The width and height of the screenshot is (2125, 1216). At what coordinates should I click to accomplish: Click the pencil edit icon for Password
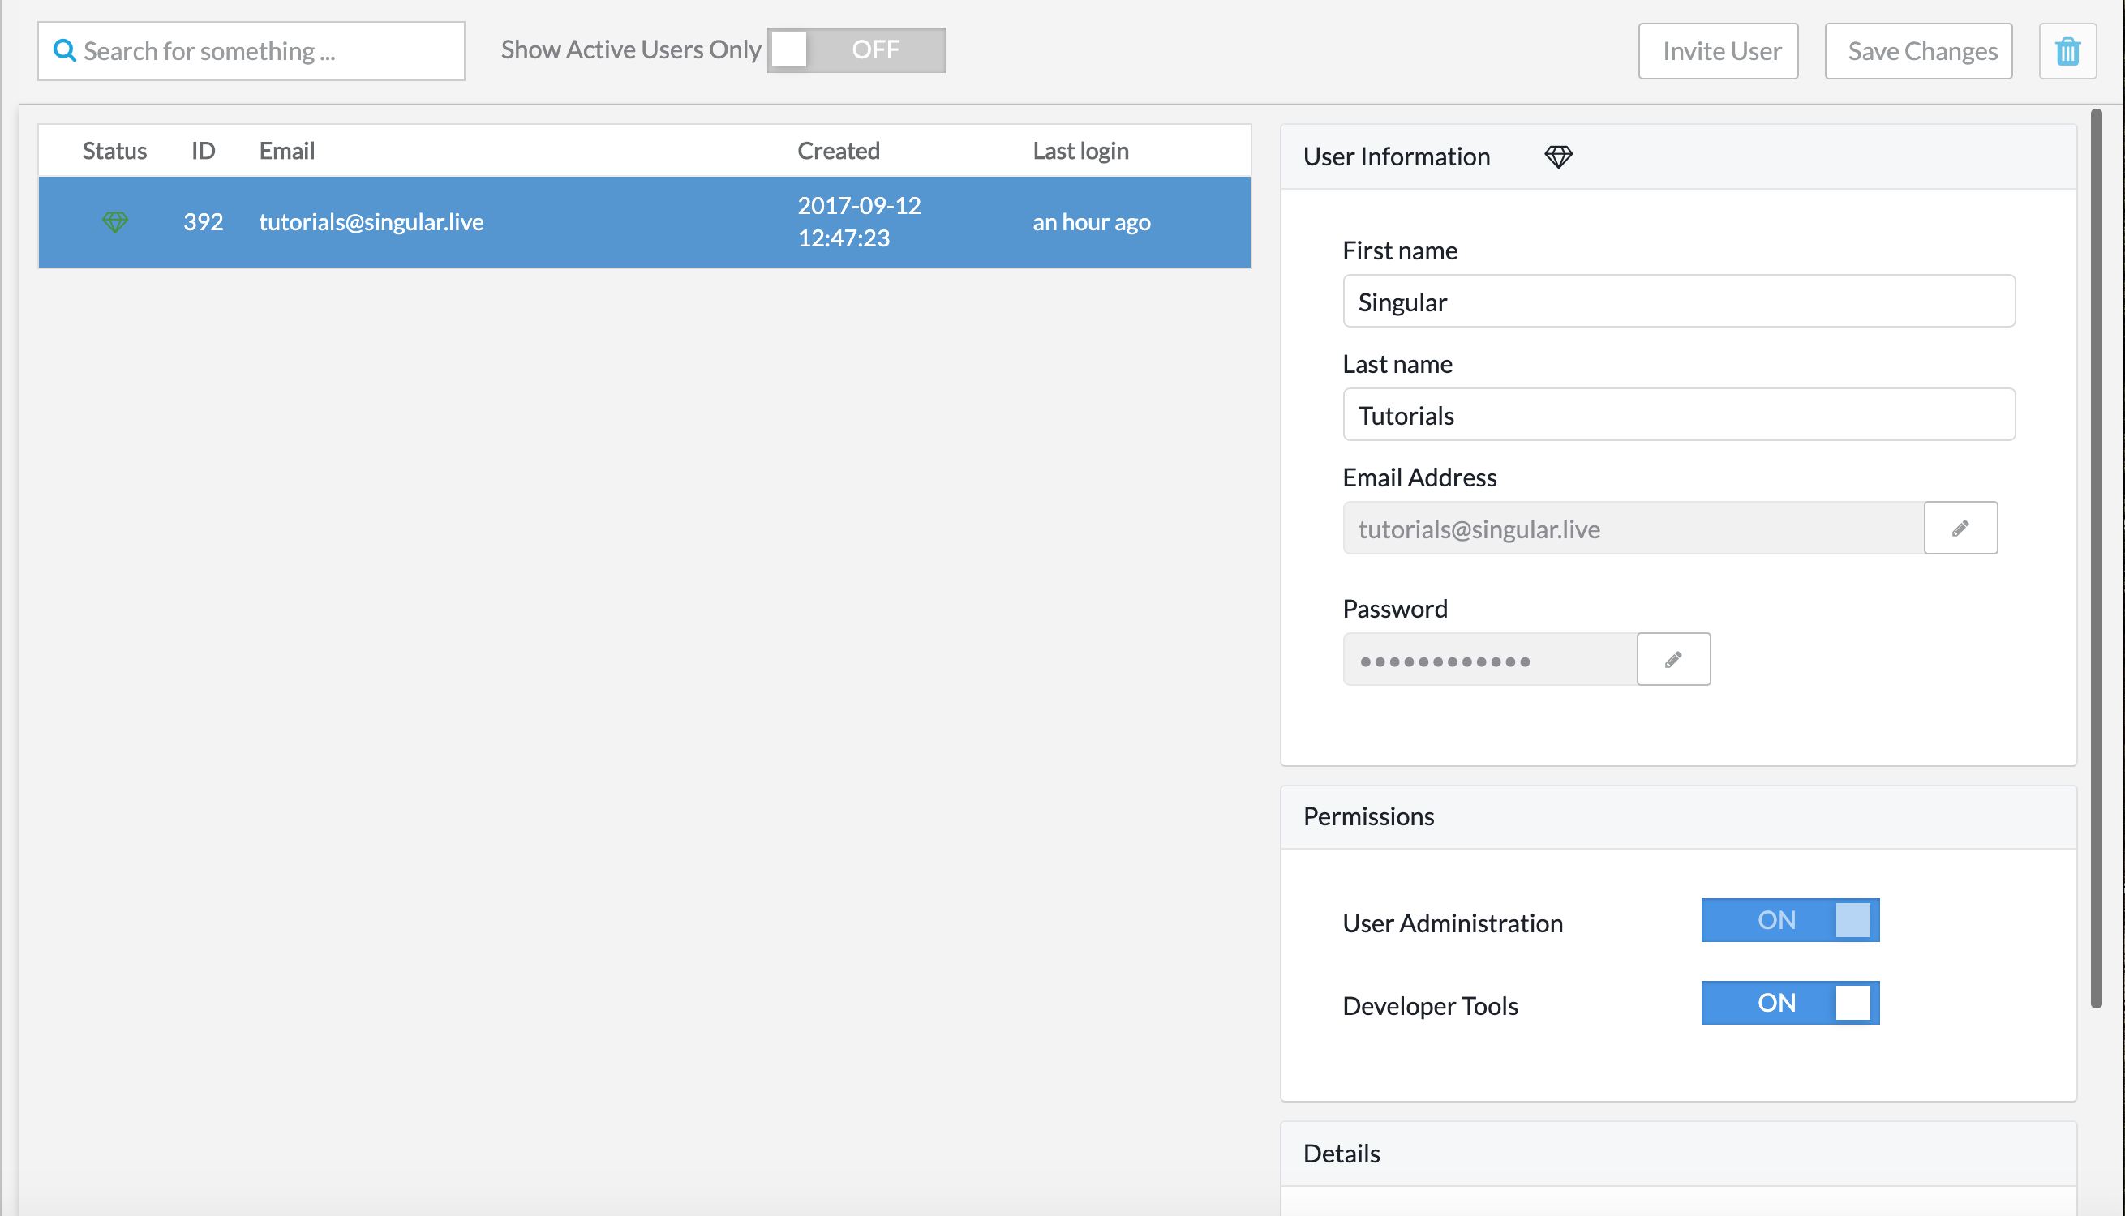click(x=1673, y=659)
